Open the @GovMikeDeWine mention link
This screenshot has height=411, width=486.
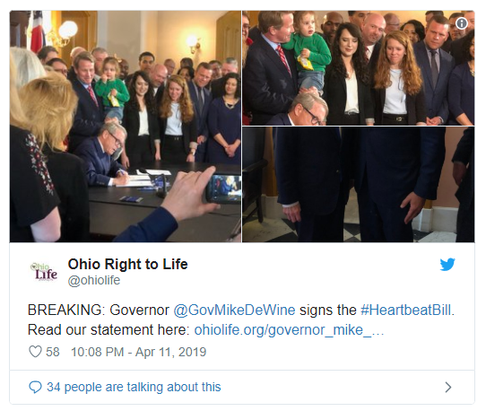coord(234,310)
